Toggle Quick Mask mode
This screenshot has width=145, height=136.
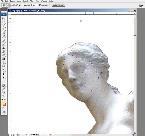coord(4,108)
